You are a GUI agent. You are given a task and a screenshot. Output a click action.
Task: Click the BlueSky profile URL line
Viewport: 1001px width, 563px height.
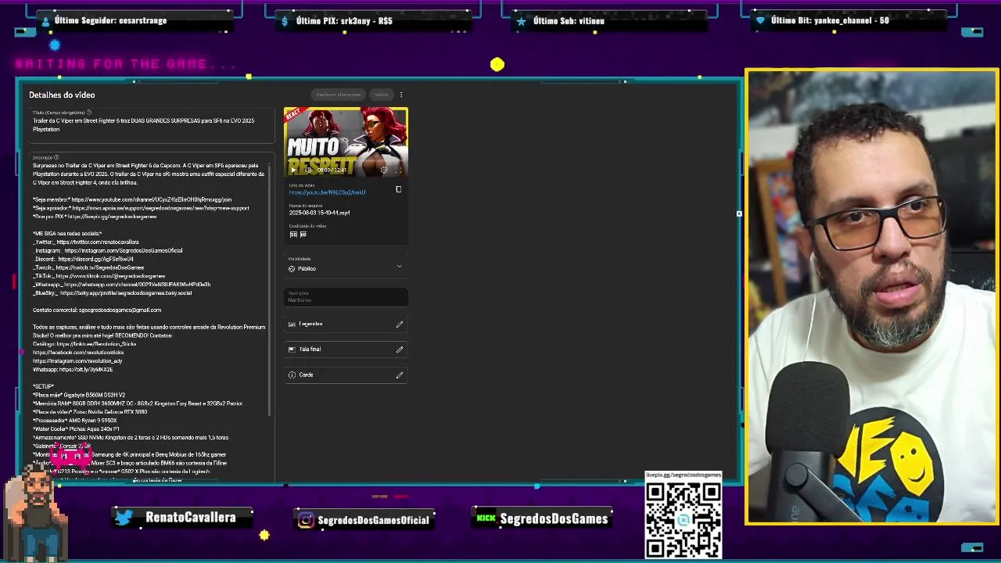[x=113, y=293]
